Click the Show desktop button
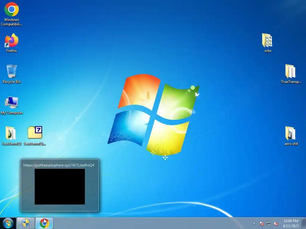Screen dimensions: 306x229 [x=304, y=223]
